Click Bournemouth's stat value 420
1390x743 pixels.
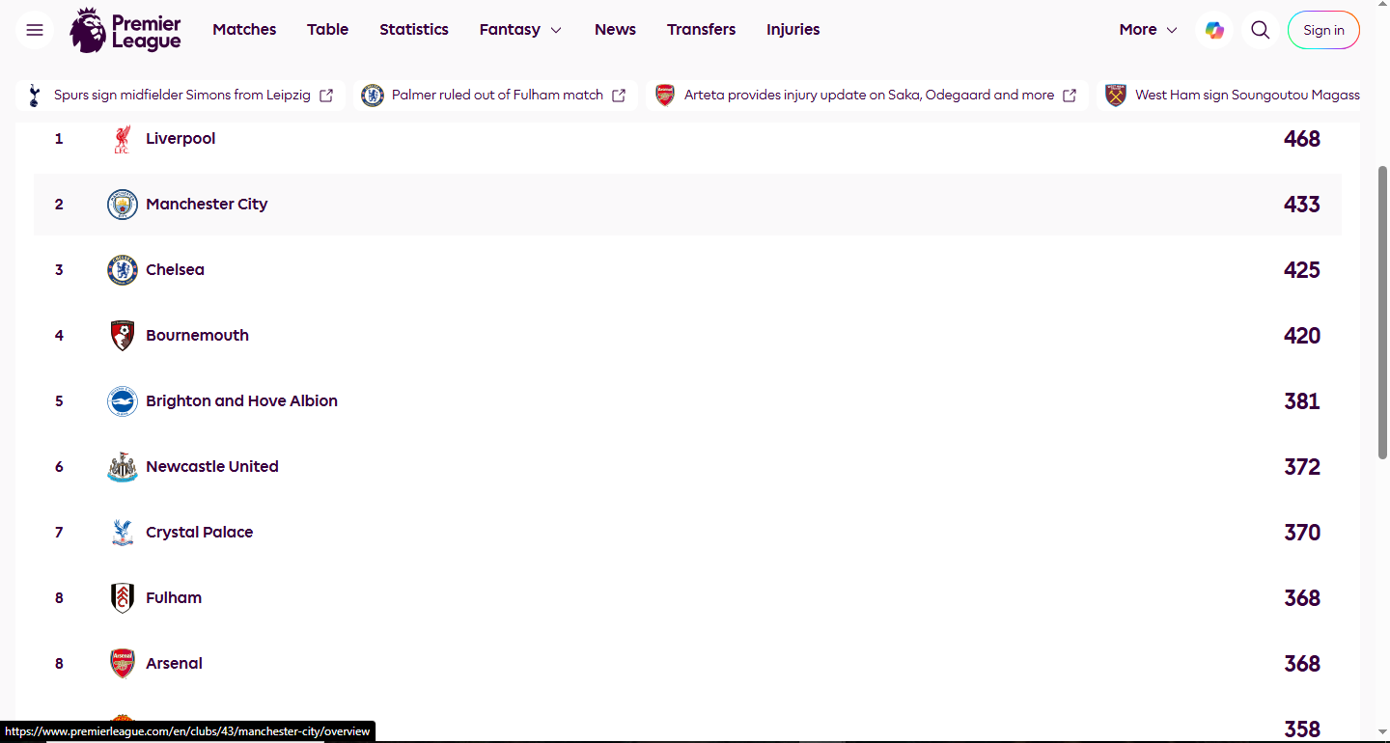(x=1301, y=336)
